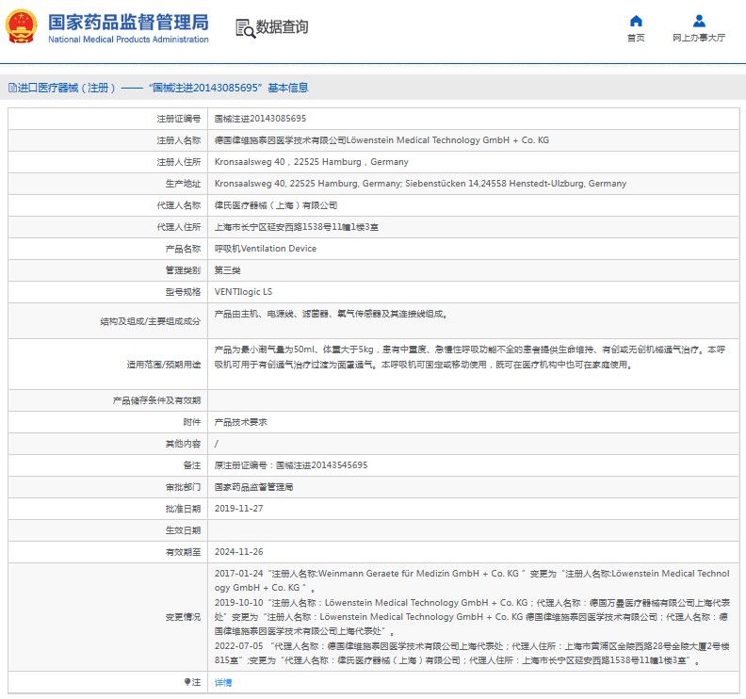The width and height of the screenshot is (746, 699).
Task: Click the 首页 label
Action: 636,38
